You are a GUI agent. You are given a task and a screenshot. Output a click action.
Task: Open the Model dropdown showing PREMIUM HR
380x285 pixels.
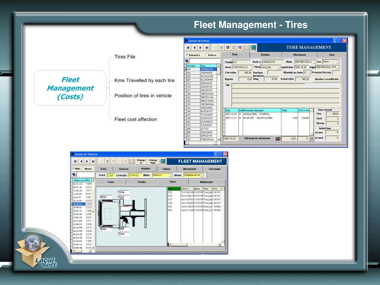pos(202,175)
